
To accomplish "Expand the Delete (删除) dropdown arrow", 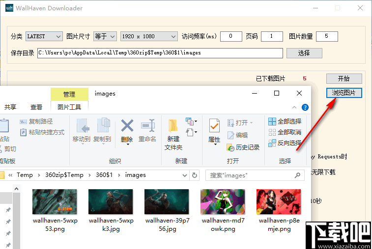I will pos(128,144).
